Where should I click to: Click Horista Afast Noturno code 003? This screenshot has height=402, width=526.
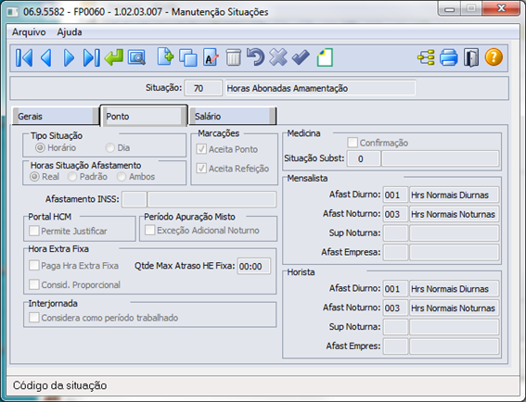(x=395, y=308)
